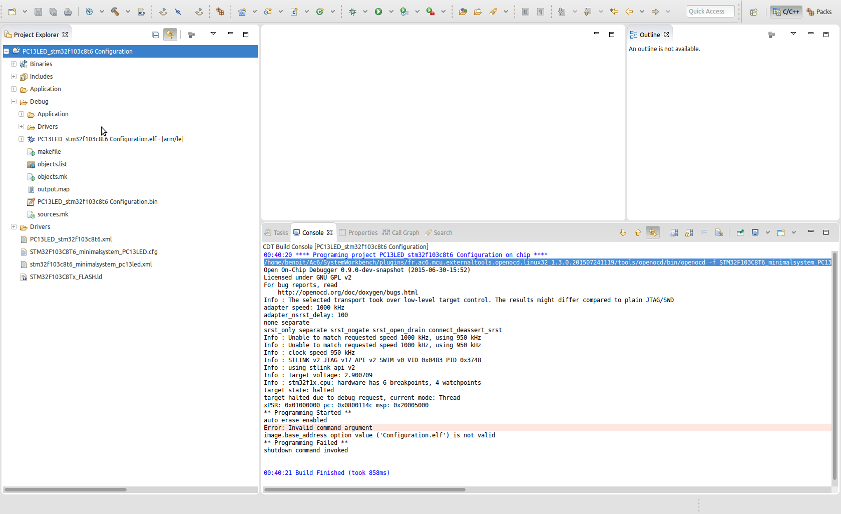Click Collapse All in Project Explorer

[x=156, y=35]
